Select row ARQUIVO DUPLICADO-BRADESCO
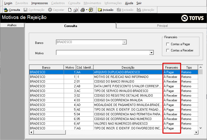207x140 pixels. [x=114, y=72]
